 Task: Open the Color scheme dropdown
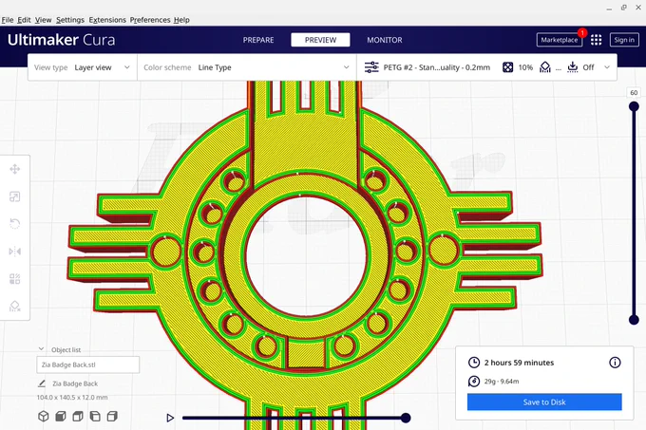click(x=247, y=67)
